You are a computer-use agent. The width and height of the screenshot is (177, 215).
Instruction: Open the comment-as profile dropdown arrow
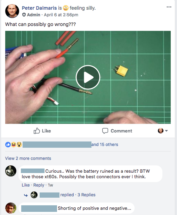click(166, 131)
